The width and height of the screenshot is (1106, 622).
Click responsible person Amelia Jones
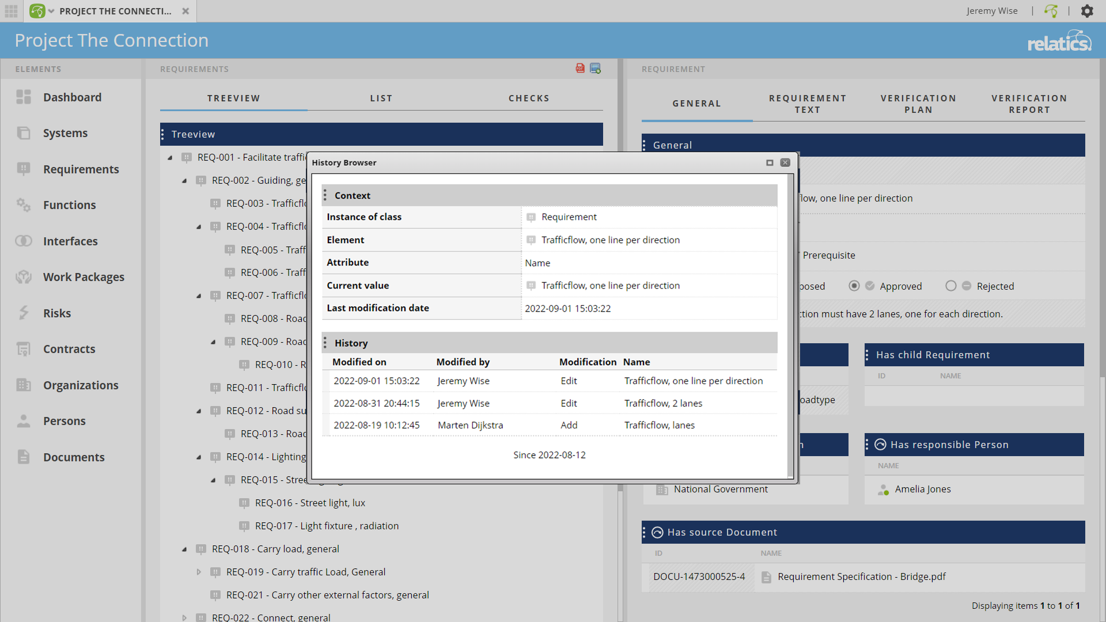tap(923, 489)
